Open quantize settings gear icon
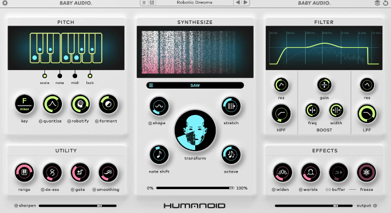This screenshot has width=391, height=213. pyautogui.click(x=40, y=121)
